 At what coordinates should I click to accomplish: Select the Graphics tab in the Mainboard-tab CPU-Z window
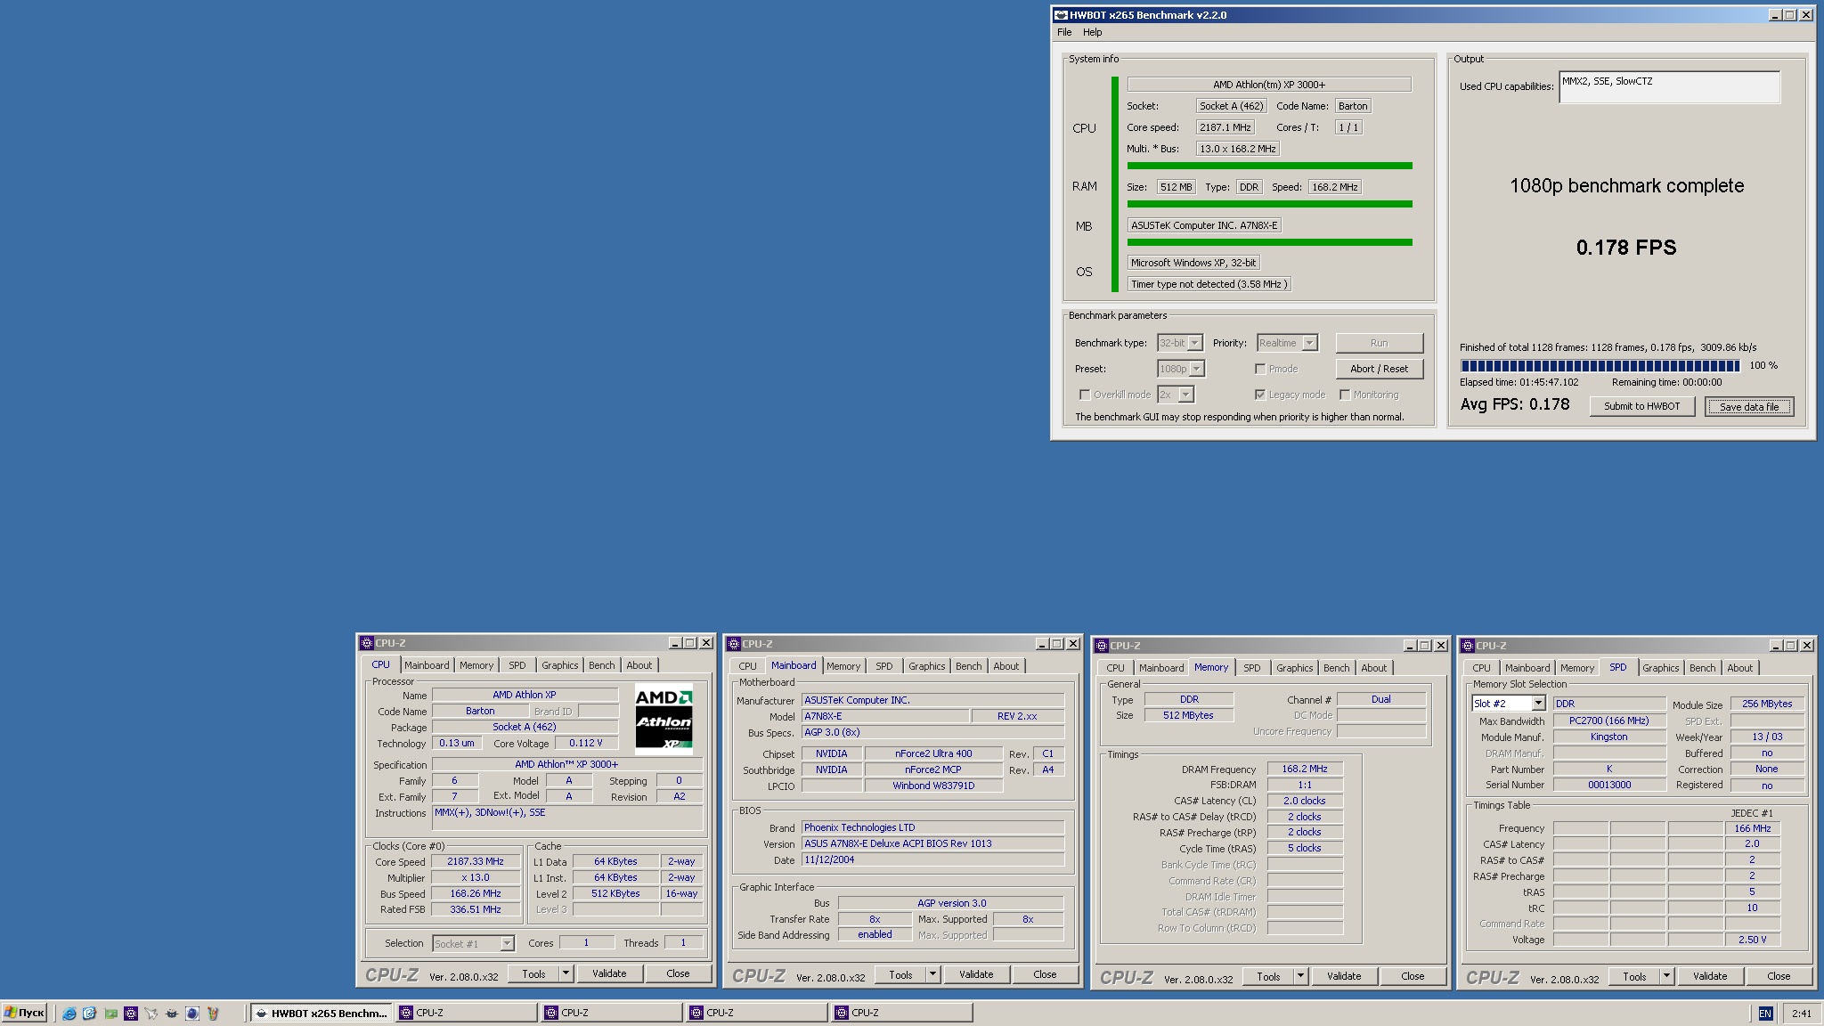pyautogui.click(x=927, y=666)
